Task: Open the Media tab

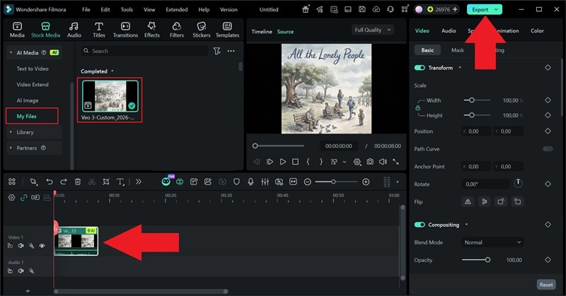Action: [x=17, y=30]
